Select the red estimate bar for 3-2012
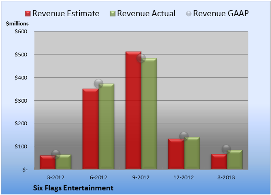 tap(48, 162)
